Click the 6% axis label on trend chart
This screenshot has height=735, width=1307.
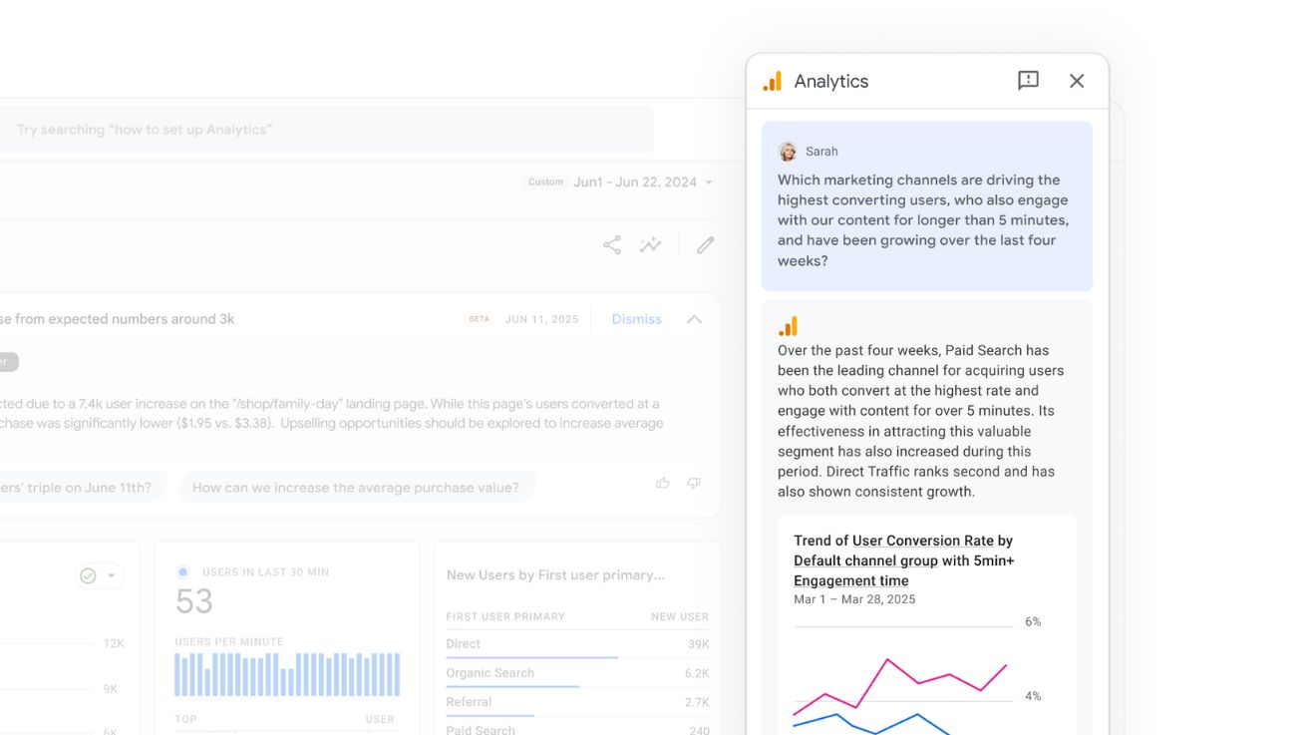click(x=1033, y=622)
